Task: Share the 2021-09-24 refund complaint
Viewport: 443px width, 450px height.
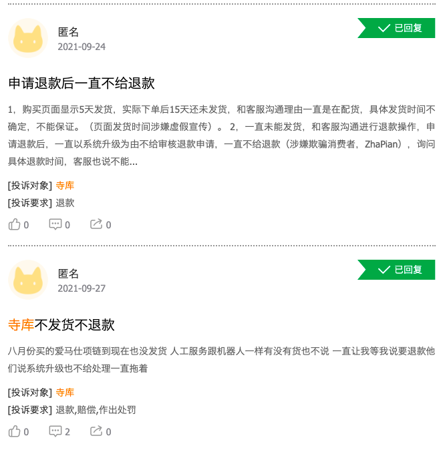Action: [x=101, y=224]
